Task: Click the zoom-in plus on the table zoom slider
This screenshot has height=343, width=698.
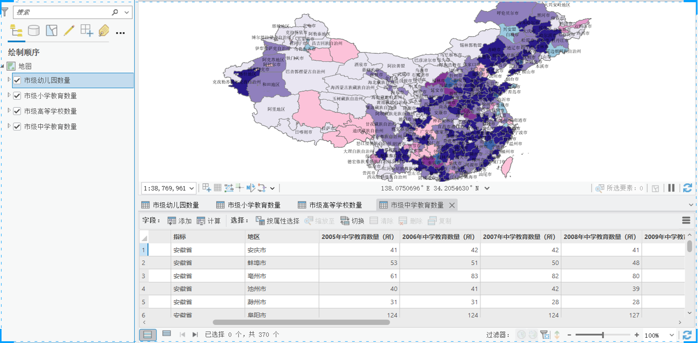Action: click(637, 335)
